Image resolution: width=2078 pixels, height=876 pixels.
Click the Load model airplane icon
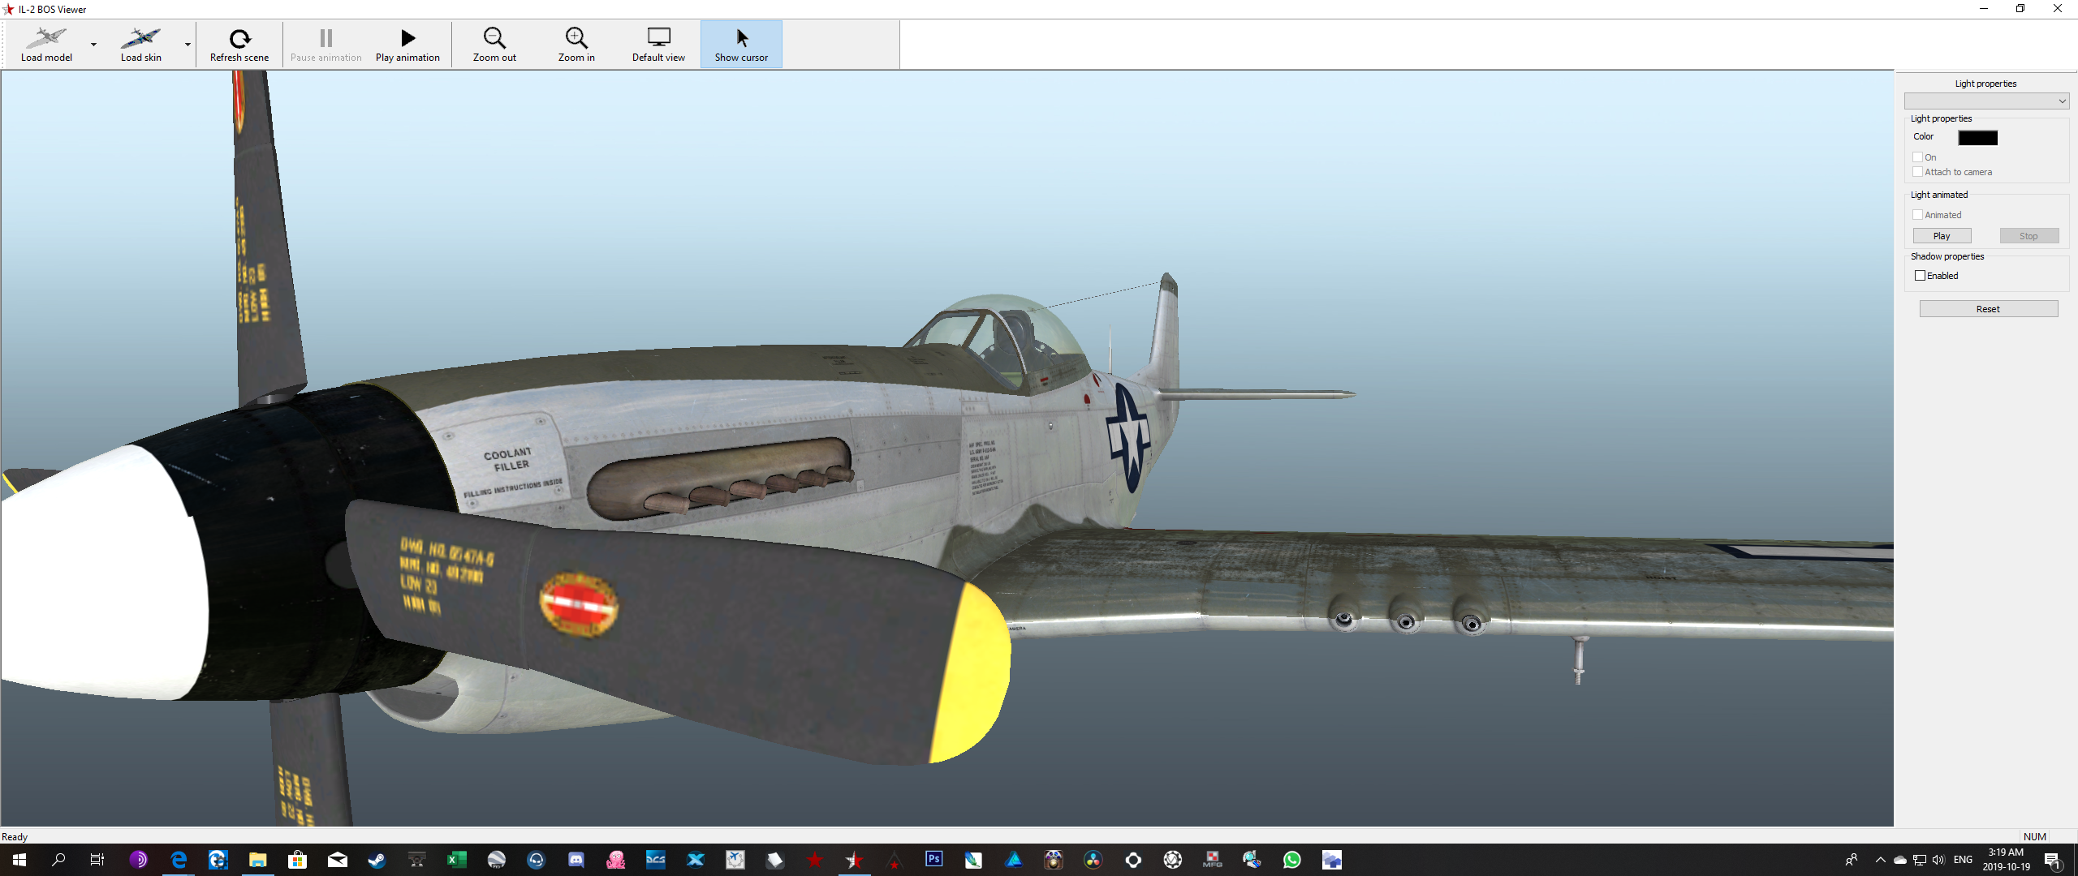45,38
